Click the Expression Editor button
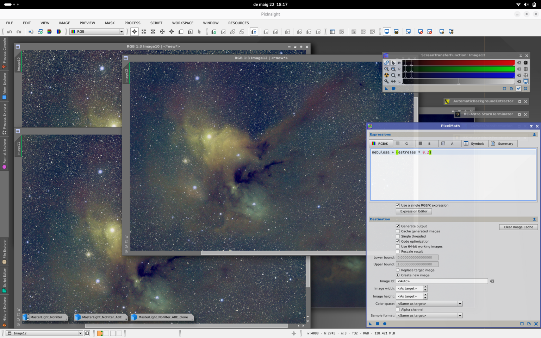 point(414,211)
